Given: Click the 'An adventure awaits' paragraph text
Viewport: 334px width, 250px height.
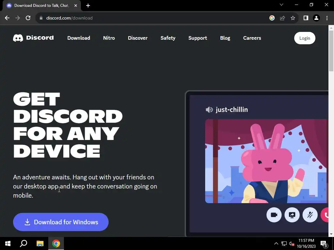Looking at the screenshot, I should click(85, 186).
